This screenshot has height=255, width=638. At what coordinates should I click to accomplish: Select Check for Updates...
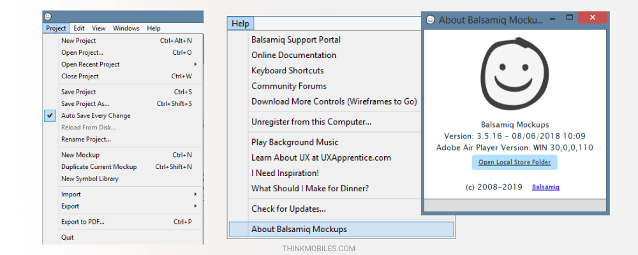click(288, 209)
